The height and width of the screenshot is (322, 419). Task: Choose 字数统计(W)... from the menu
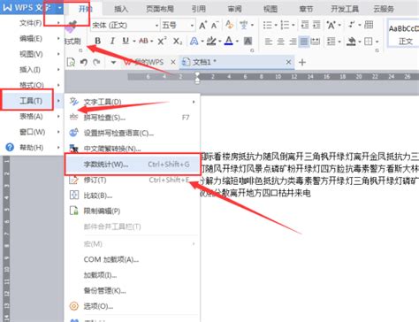[x=133, y=165]
